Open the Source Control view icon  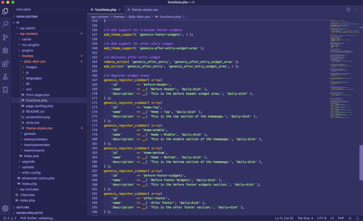[x=5, y=37]
